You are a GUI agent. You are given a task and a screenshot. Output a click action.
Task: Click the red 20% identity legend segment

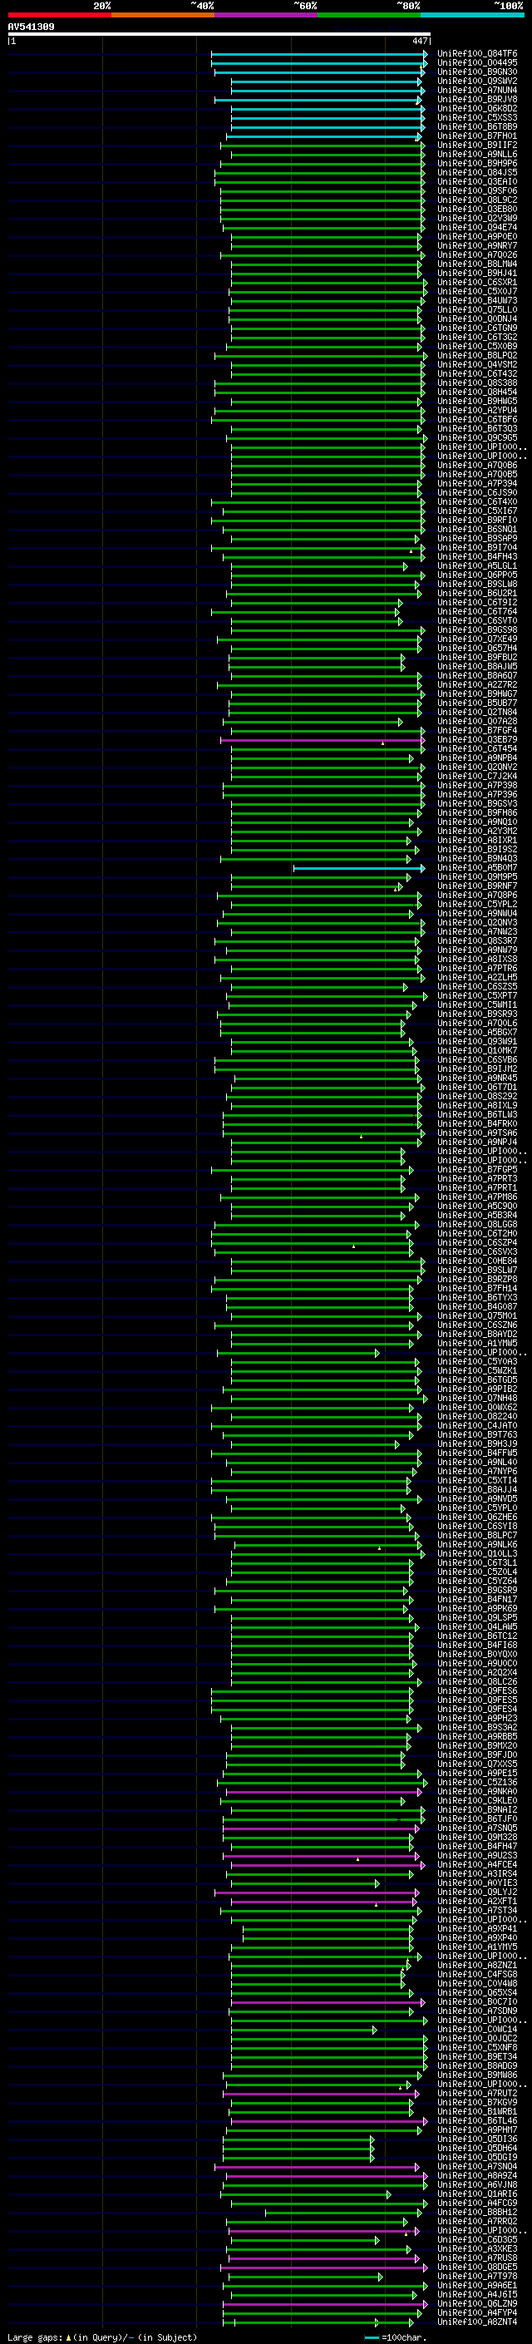pos(59,15)
